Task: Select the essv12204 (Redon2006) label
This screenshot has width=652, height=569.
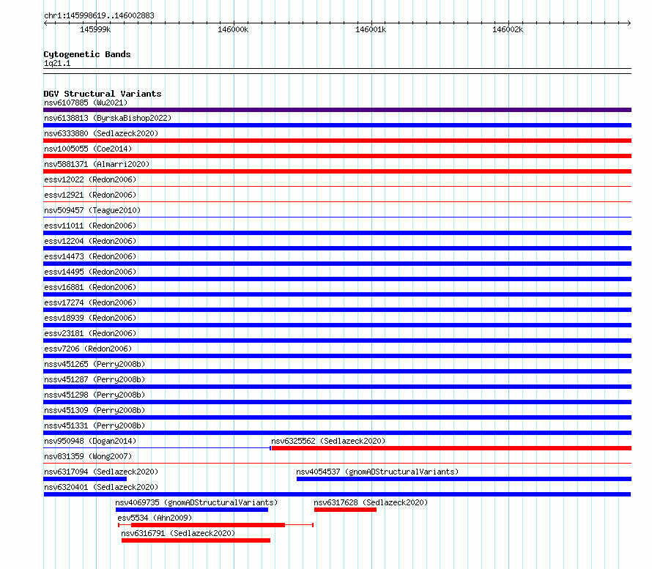Action: point(90,241)
